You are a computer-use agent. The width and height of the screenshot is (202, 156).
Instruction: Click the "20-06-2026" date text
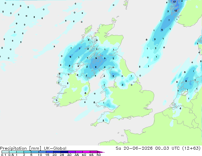tap(138, 148)
